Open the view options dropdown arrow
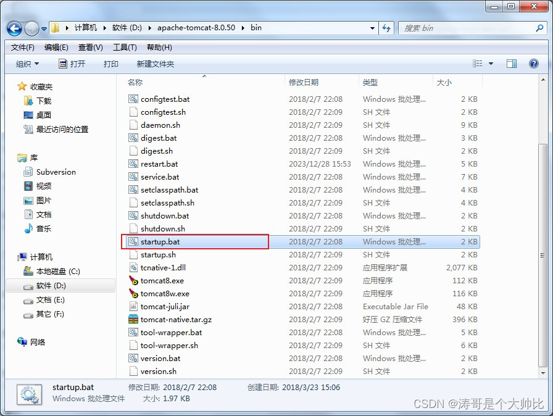Image resolution: width=553 pixels, height=416 pixels. (491, 64)
